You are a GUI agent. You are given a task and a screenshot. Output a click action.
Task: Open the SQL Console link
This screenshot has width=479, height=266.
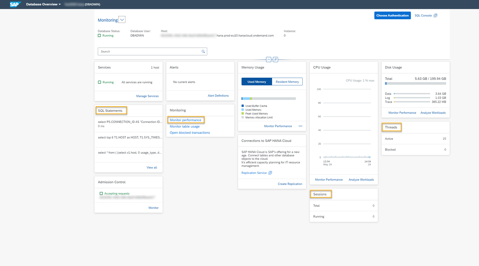pyautogui.click(x=423, y=15)
